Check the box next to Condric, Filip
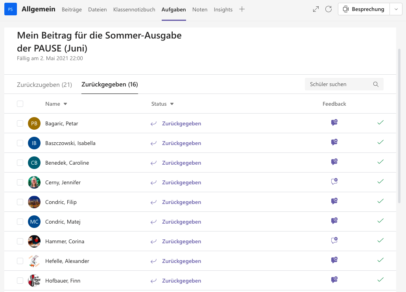Viewport: 406px width, 292px height. point(20,202)
